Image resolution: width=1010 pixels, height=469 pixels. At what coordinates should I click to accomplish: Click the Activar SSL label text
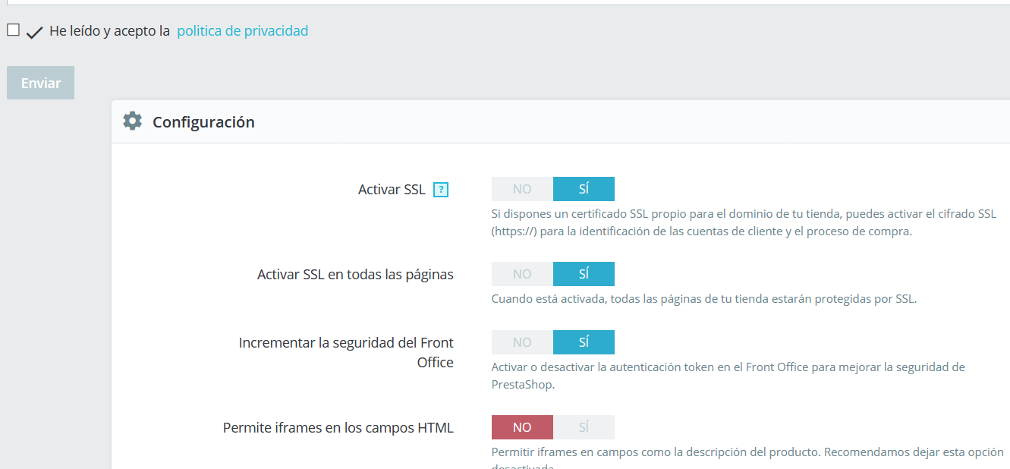coord(392,190)
